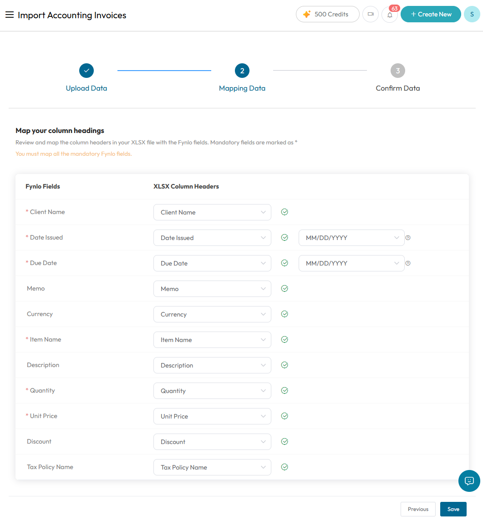Click the green checkmark for Memo
Image resolution: width=483 pixels, height=521 pixels.
[285, 288]
